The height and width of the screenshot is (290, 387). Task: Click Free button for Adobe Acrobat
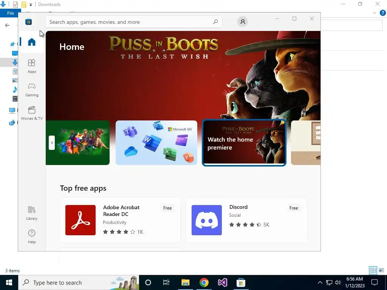coord(167,208)
